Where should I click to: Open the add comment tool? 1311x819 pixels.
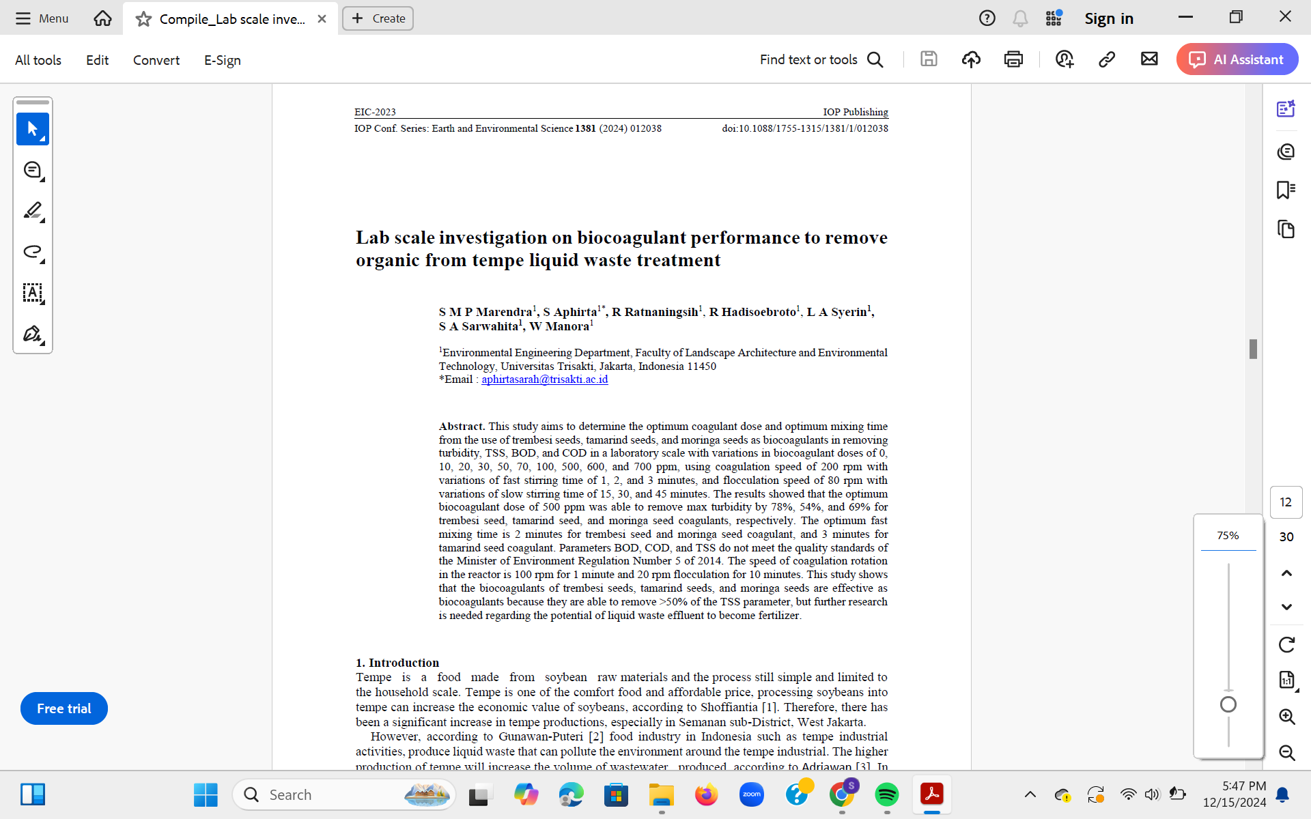tap(33, 170)
